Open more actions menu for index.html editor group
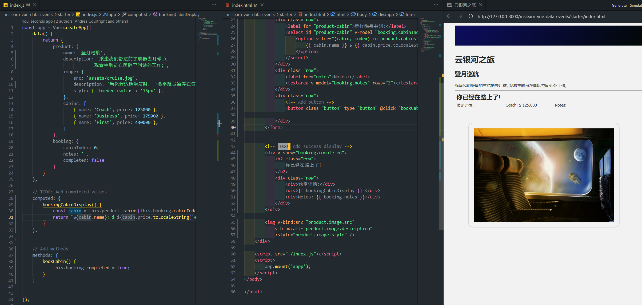This screenshot has height=305, width=642. [436, 5]
